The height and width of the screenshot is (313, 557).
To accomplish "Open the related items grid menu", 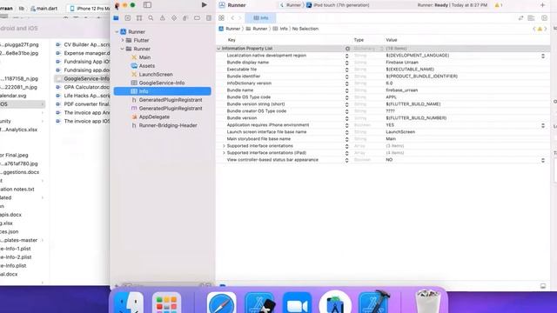I will pyautogui.click(x=221, y=18).
